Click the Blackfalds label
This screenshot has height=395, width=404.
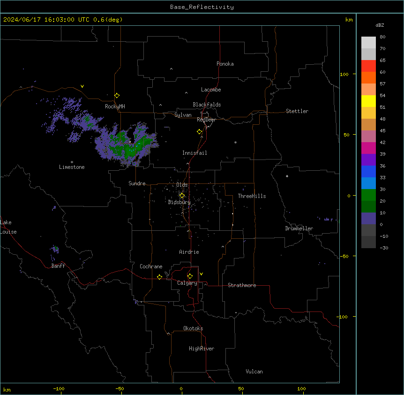207,105
